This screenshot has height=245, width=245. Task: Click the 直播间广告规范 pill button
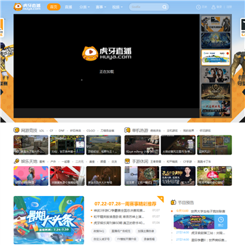click(x=121, y=231)
